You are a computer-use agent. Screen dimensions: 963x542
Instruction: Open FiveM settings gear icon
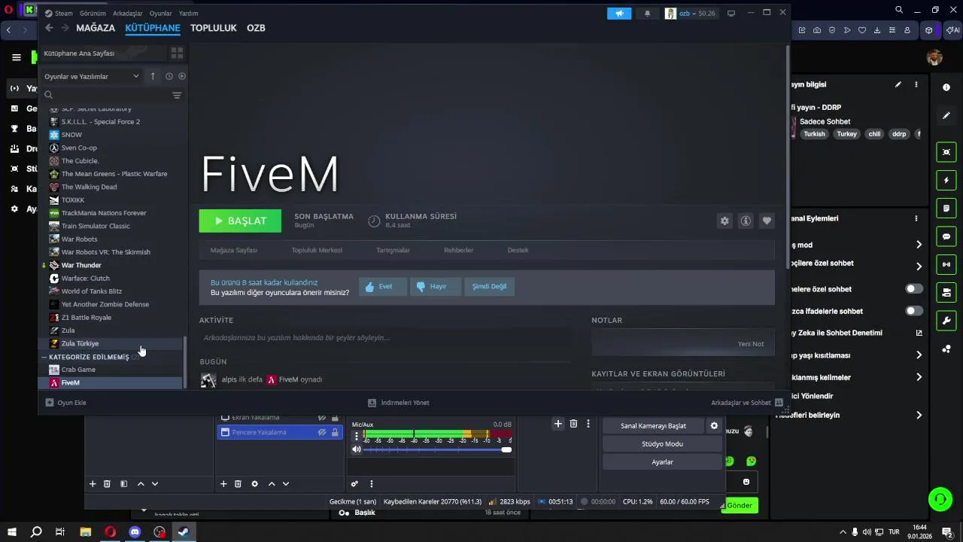point(725,221)
